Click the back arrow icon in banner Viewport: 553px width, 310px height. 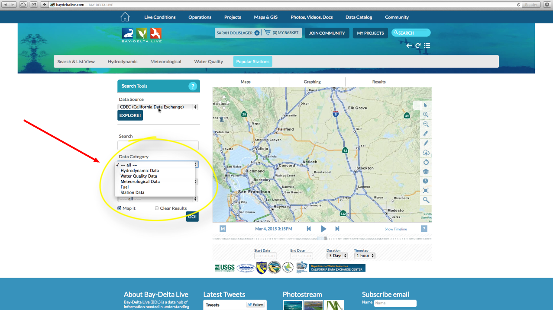[x=409, y=45]
